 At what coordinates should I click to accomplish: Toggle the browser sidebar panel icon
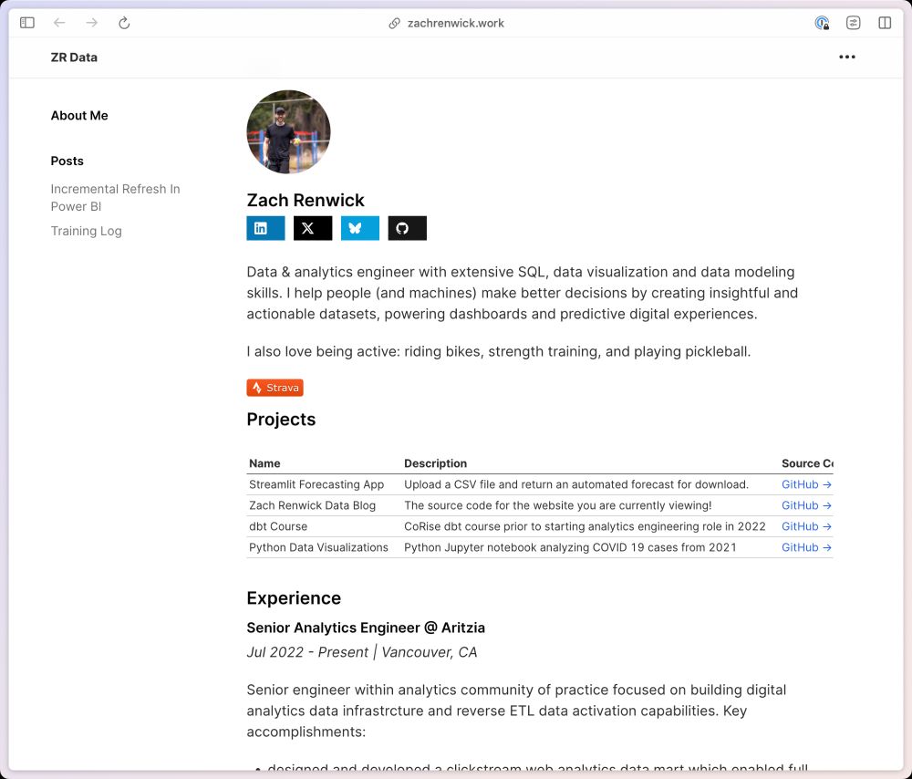27,23
